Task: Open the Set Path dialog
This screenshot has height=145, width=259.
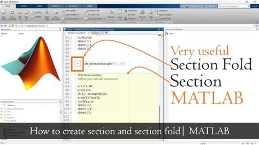Action: pos(130,15)
